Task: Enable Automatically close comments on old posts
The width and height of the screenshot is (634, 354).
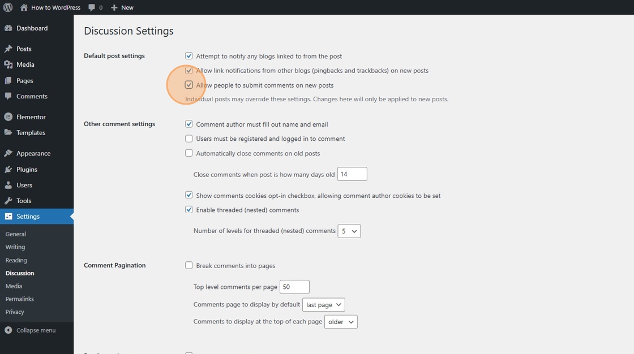Action: click(189, 153)
